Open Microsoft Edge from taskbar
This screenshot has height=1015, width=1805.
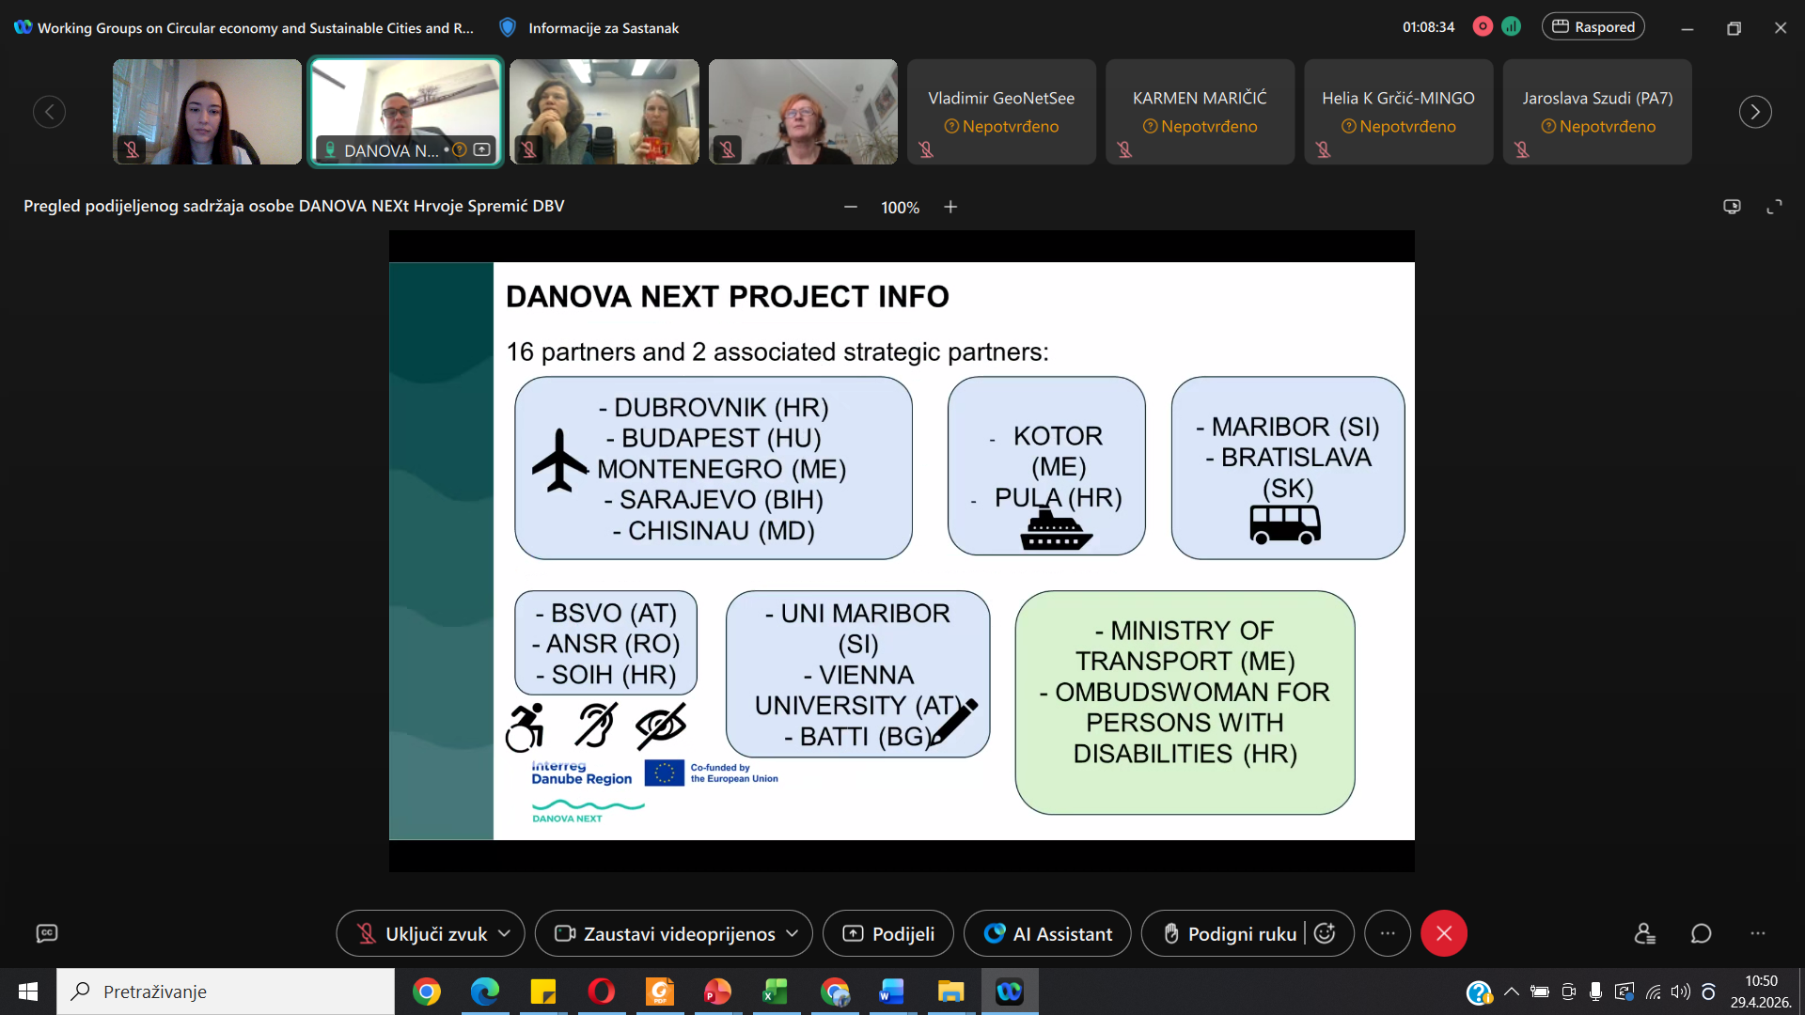[x=485, y=992]
